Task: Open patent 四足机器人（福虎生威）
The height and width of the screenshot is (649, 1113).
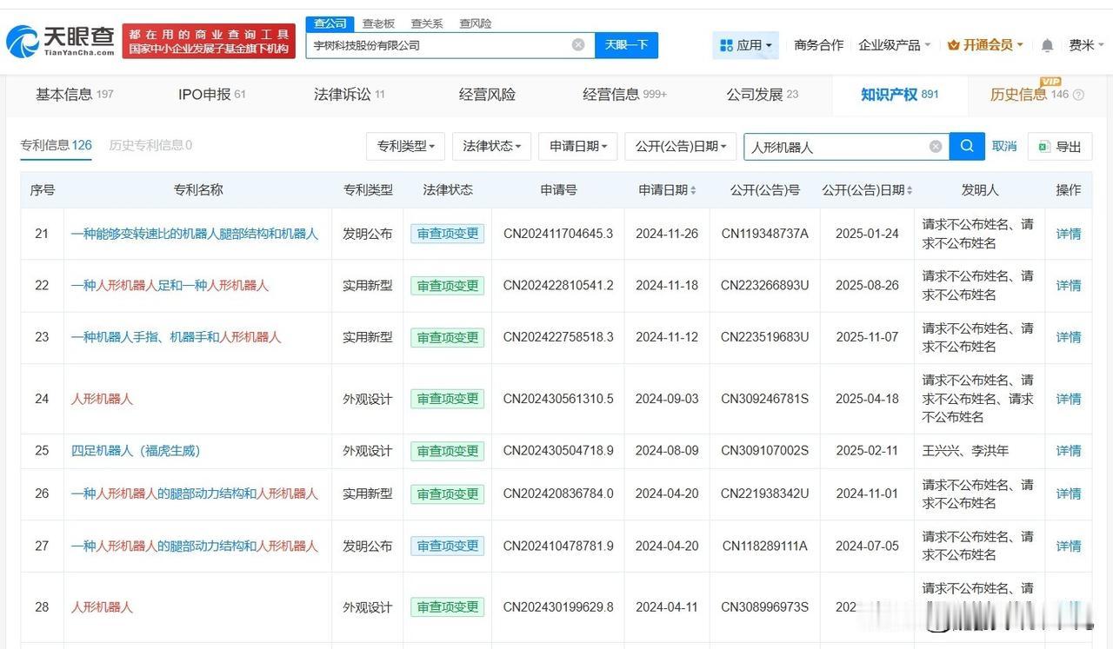Action: [x=136, y=451]
